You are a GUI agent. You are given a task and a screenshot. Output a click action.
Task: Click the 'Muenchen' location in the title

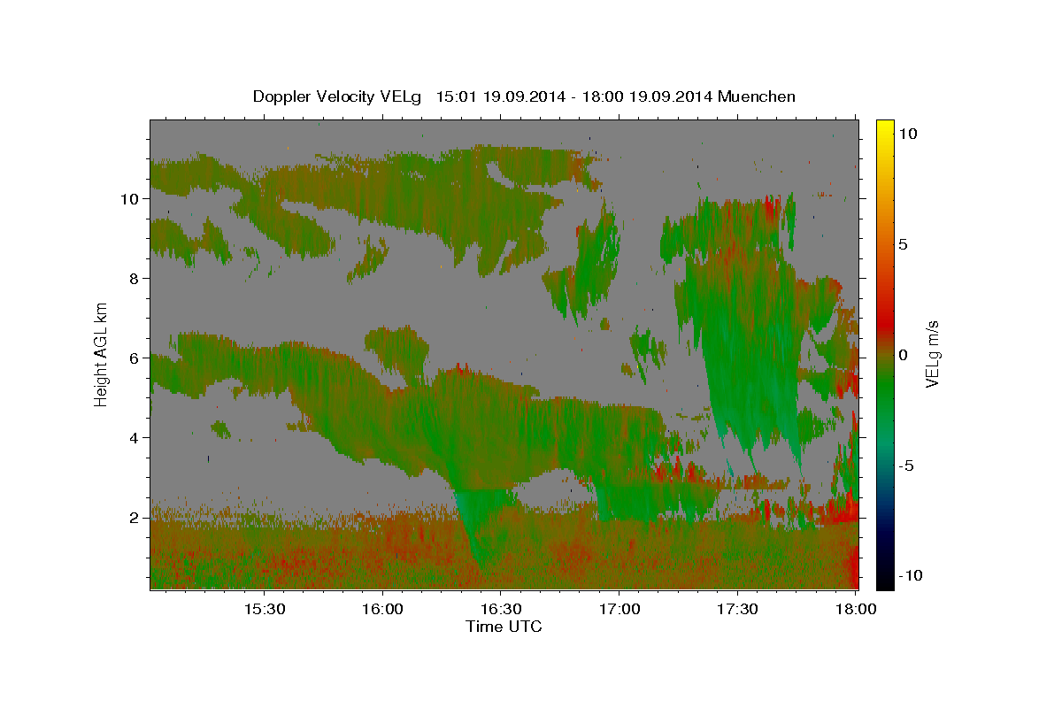pos(757,96)
